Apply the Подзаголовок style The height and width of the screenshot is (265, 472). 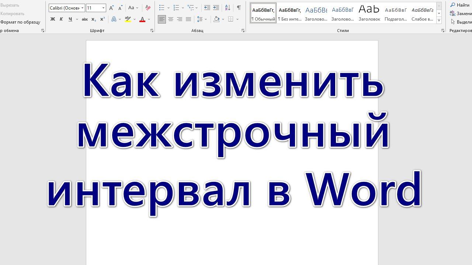coord(396,13)
